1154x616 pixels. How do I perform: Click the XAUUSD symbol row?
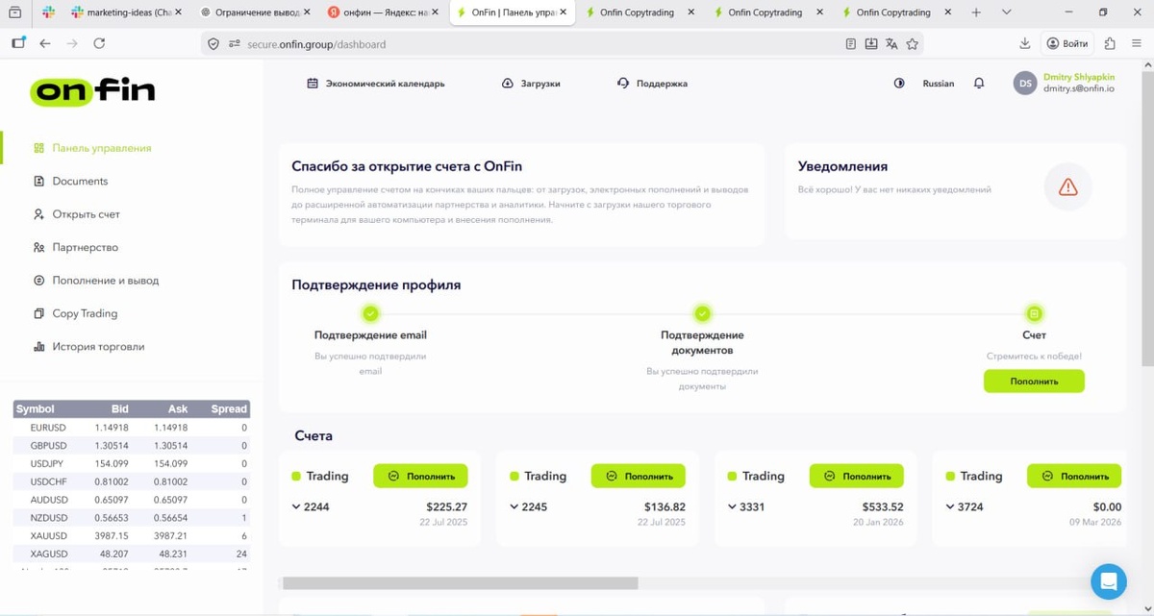pyautogui.click(x=131, y=536)
